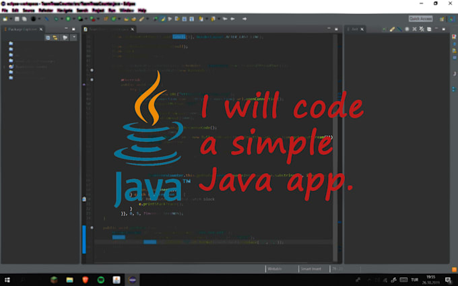This screenshot has width=458, height=286.
Task: Click the Open Type toolbar icon
Action: (x=127, y=19)
